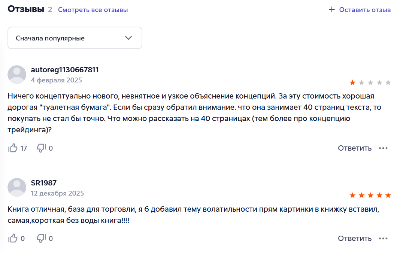The height and width of the screenshot is (254, 397).
Task: Like the SR1987 review
Action: 13,238
